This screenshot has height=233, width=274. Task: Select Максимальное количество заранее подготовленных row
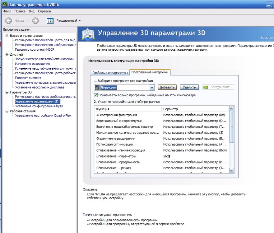[x=161, y=133]
